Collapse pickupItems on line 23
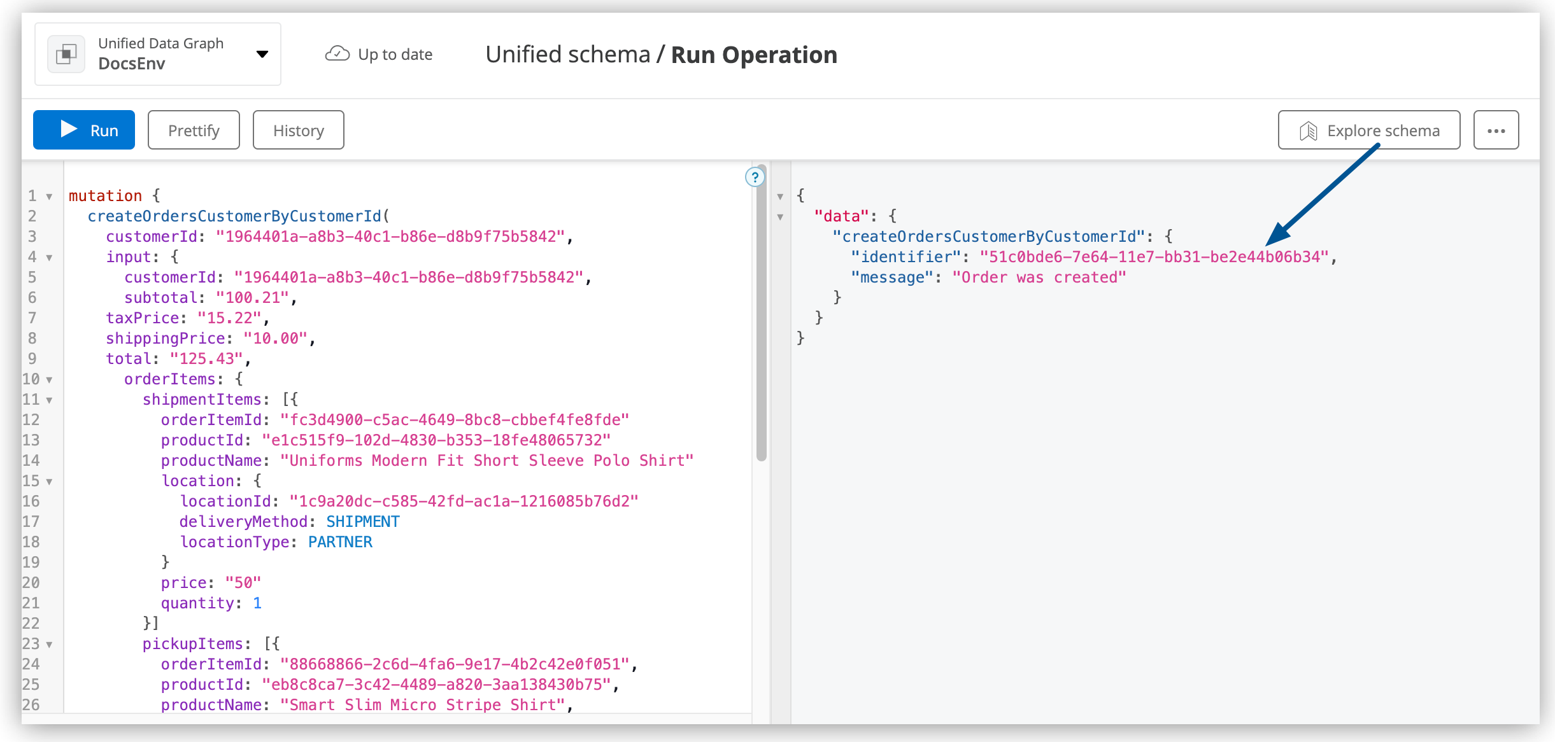Viewport: 1555px width, 742px height. (x=50, y=644)
